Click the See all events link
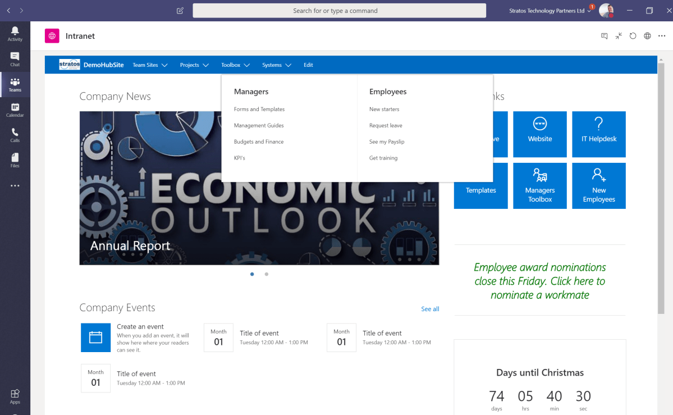The width and height of the screenshot is (673, 415). tap(430, 309)
